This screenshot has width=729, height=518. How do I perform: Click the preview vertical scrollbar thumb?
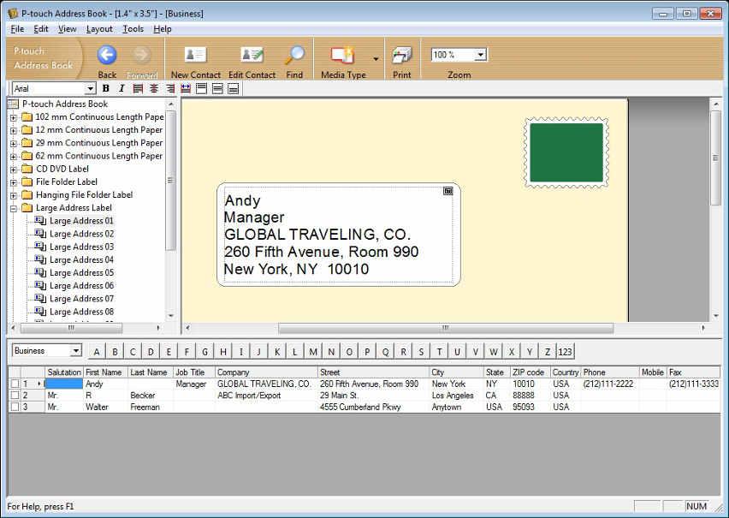click(x=715, y=158)
